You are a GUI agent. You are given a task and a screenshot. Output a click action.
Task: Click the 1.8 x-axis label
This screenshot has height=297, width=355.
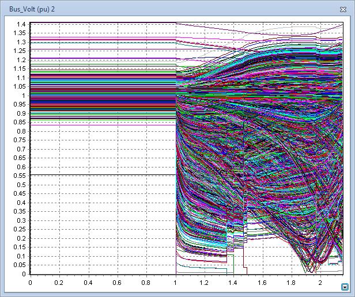pyautogui.click(x=291, y=283)
